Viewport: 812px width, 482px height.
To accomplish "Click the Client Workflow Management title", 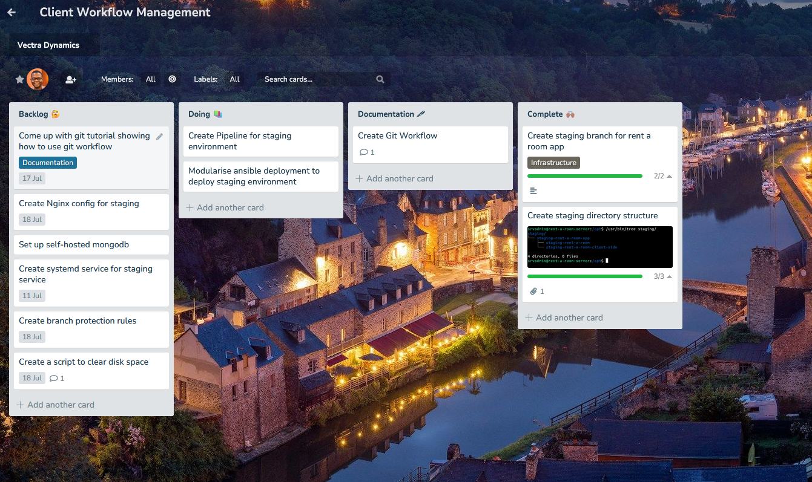I will pyautogui.click(x=125, y=12).
